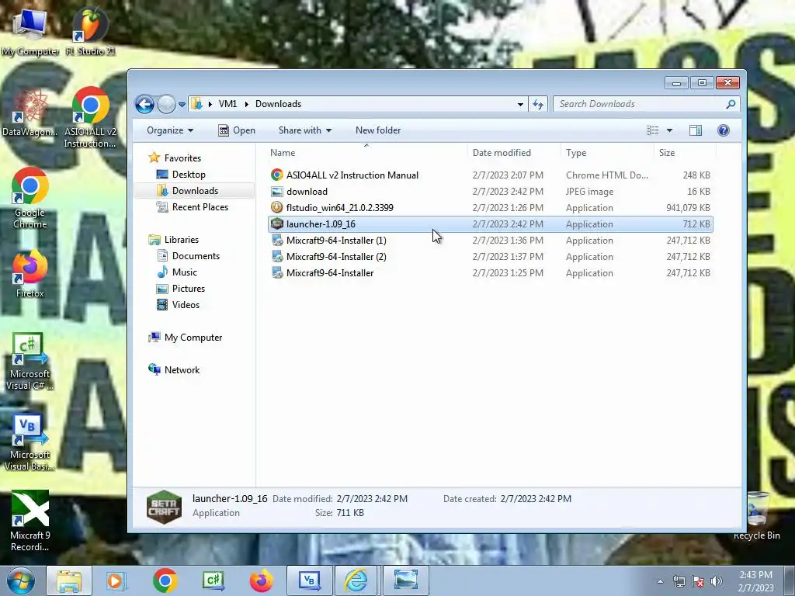Select launcher-1.09_16 file
The height and width of the screenshot is (596, 795).
tap(491, 224)
